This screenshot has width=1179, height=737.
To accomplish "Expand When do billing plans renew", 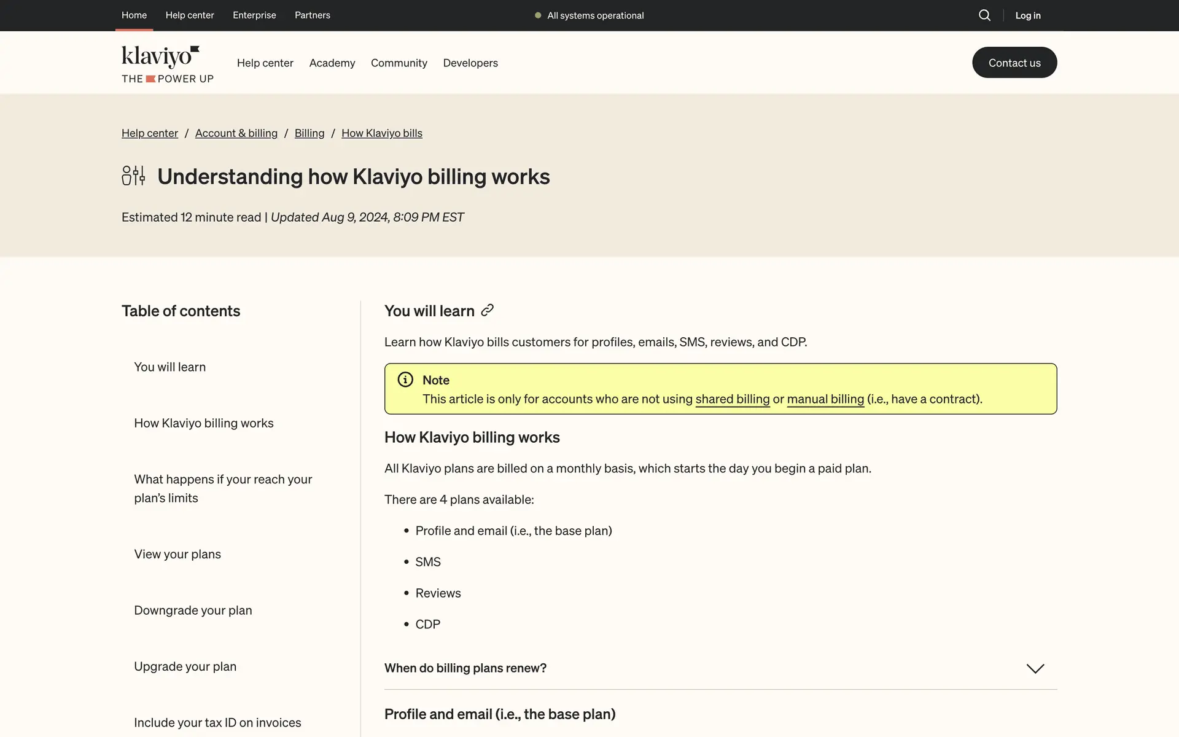I will point(465,668).
